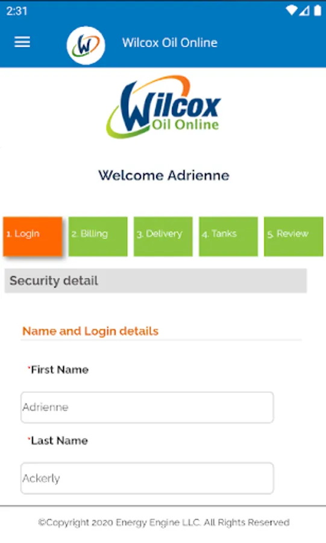Tap the Welcome Adrienne greeting
The image size is (326, 543).
(x=164, y=175)
